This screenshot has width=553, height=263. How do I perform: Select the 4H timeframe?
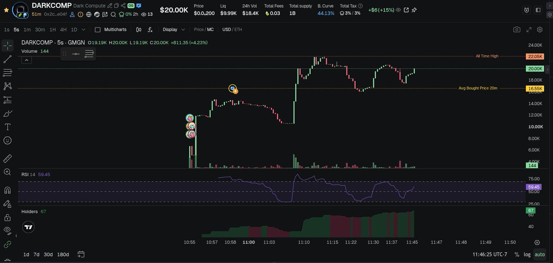point(63,29)
